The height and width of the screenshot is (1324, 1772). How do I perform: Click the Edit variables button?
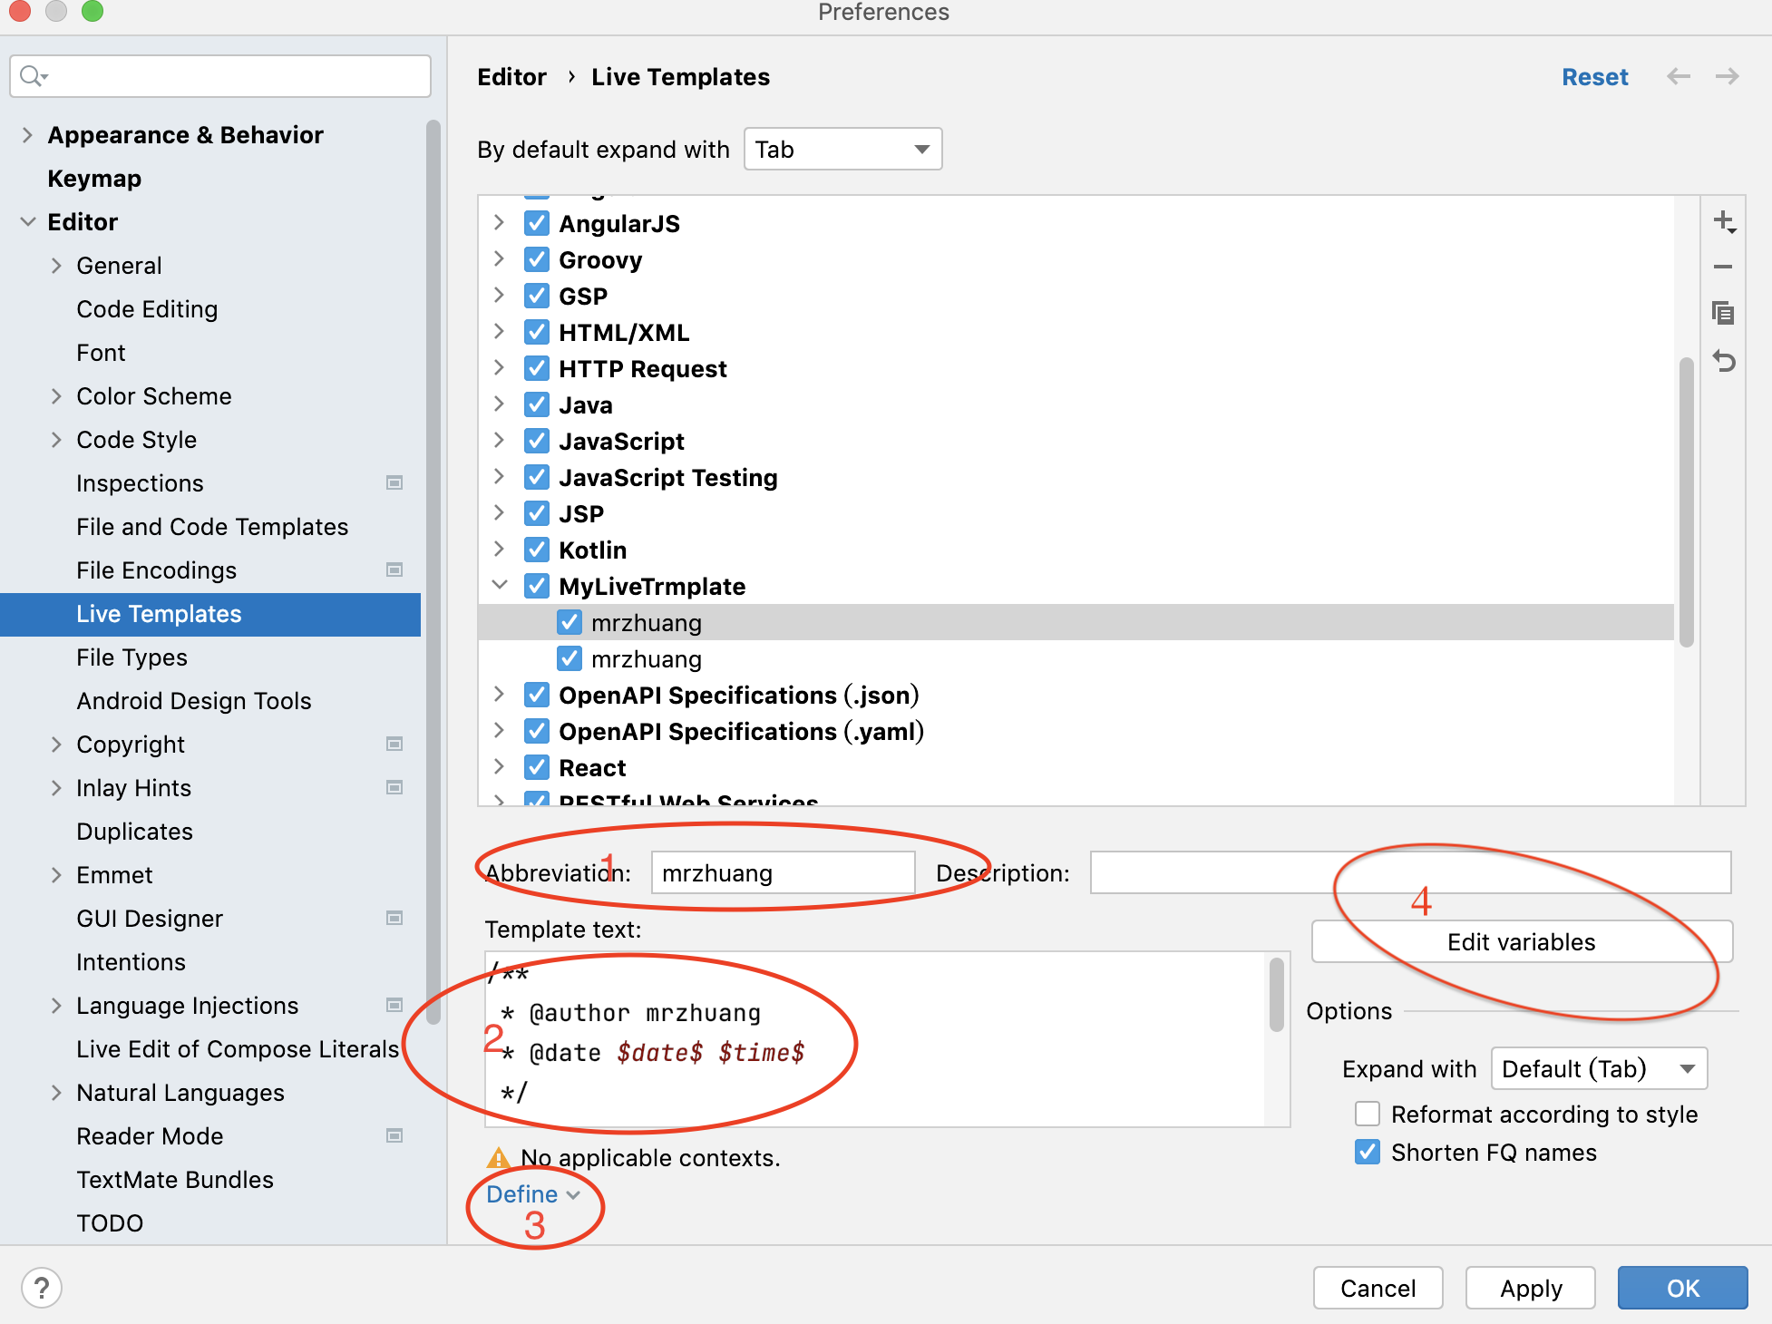1521,942
